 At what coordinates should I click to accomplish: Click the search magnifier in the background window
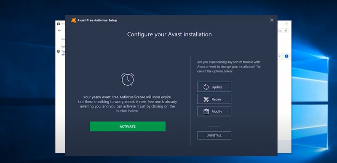[286, 31]
